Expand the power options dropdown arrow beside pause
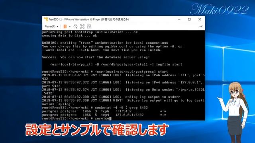This screenshot has width=255, height=143. [x=70, y=27]
